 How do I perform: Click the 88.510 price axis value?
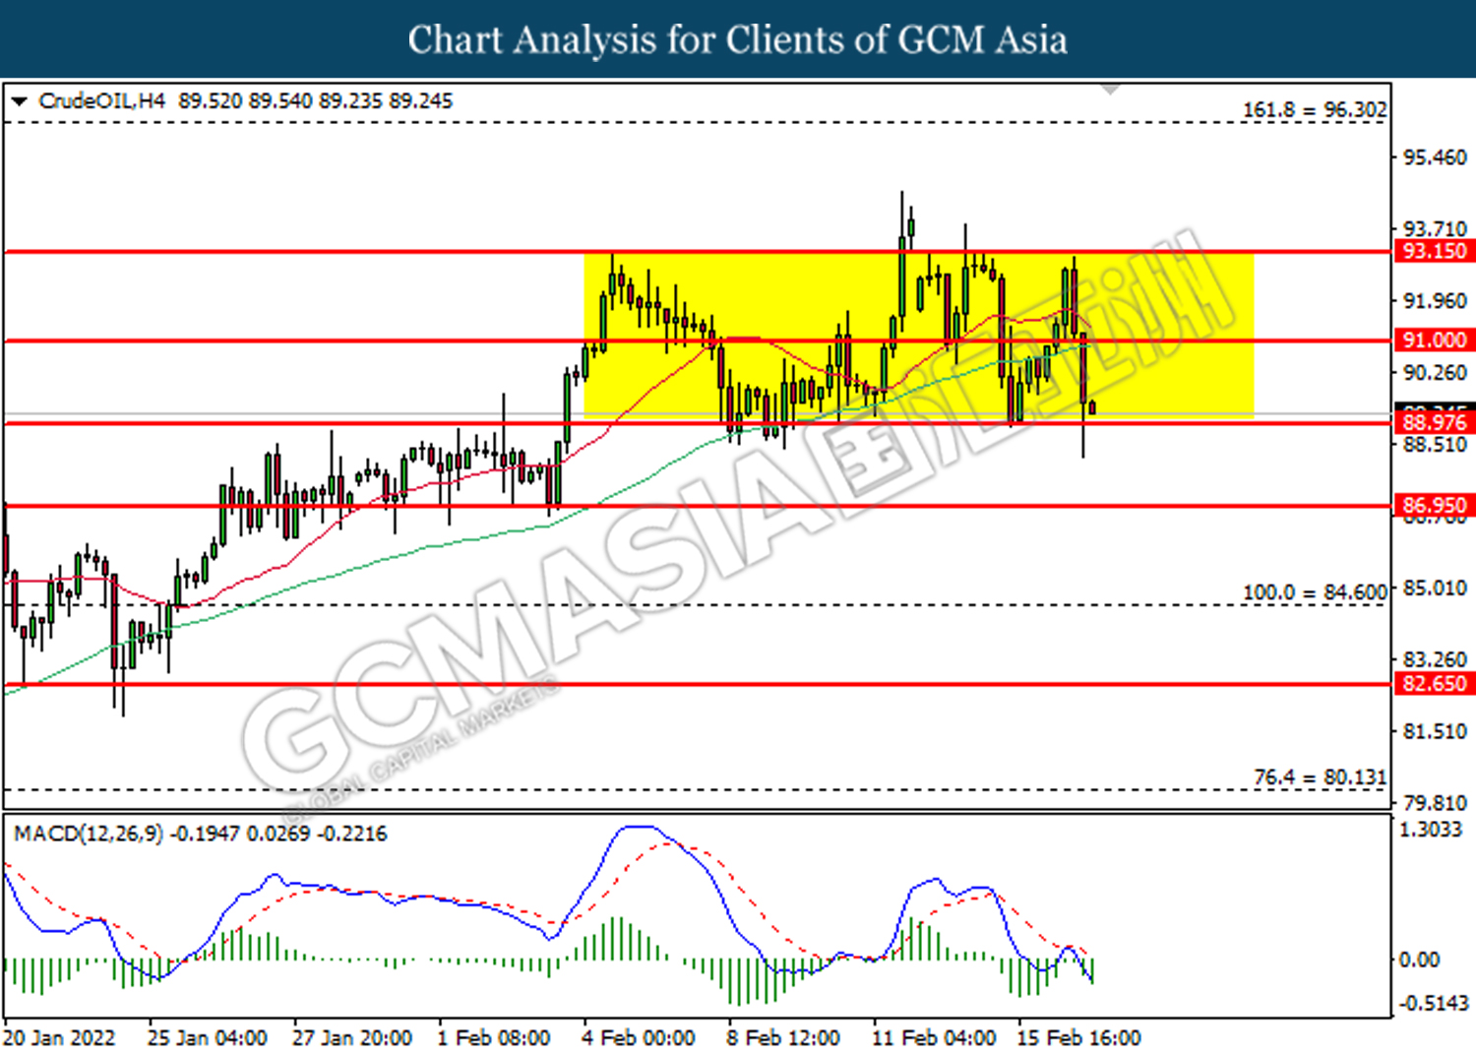pos(1435,445)
